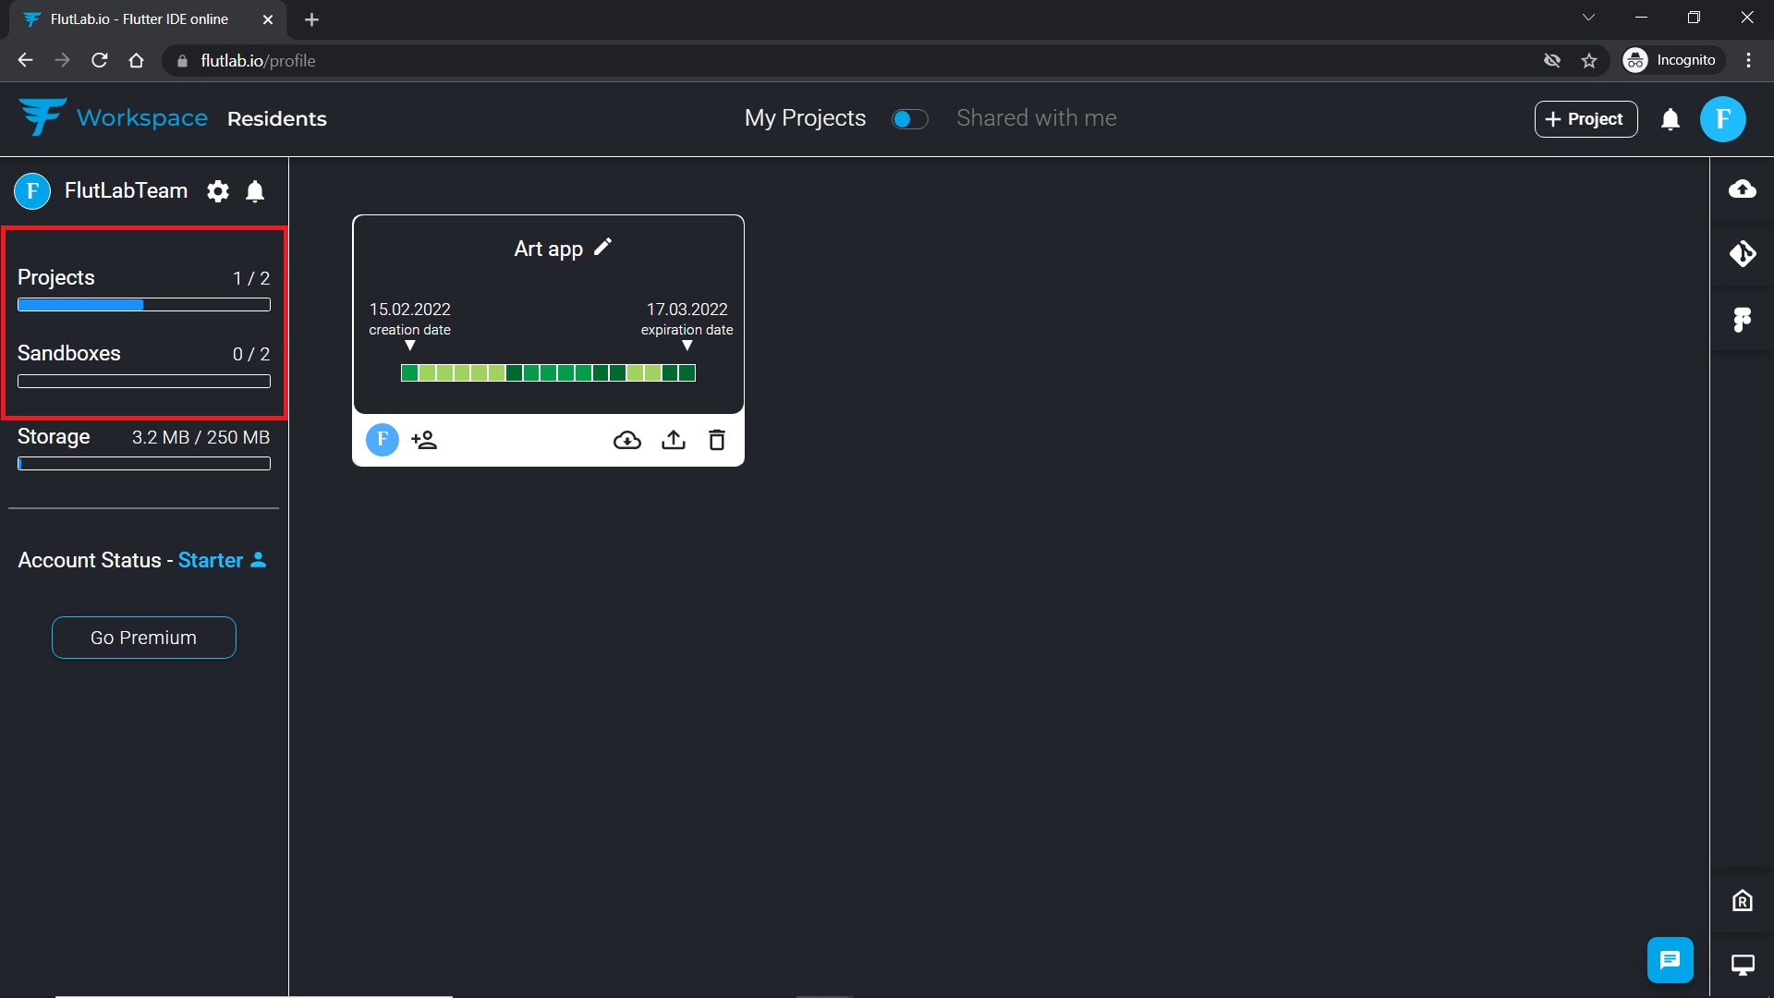Click the tracking protection eye icon
Image resolution: width=1774 pixels, height=998 pixels.
(x=1552, y=60)
